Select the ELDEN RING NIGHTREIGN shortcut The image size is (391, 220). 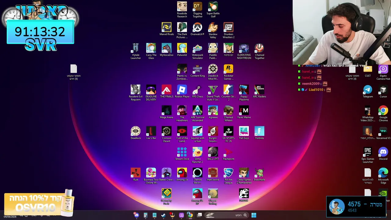point(244,51)
